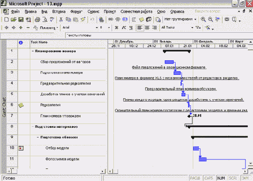The width and height of the screenshot is (253, 181).
Task: Click the AutoFilter funnel icon
Action: [x=198, y=28]
